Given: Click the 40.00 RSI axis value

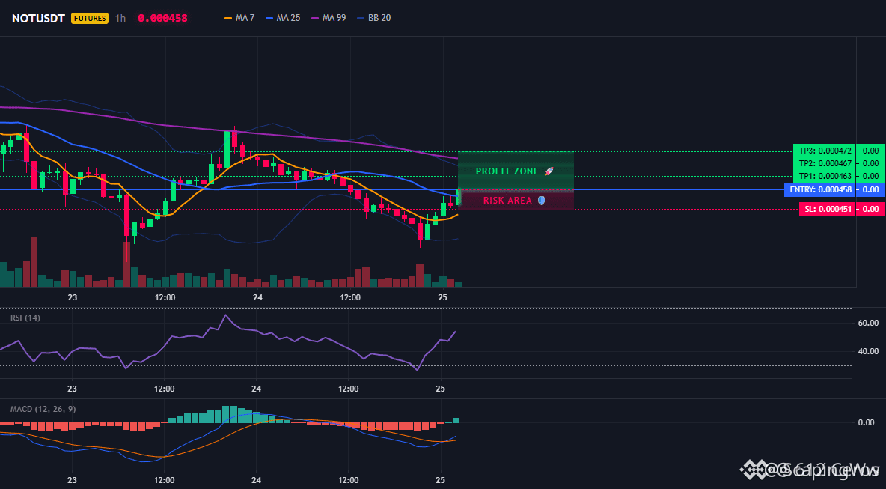Looking at the screenshot, I should (x=868, y=352).
